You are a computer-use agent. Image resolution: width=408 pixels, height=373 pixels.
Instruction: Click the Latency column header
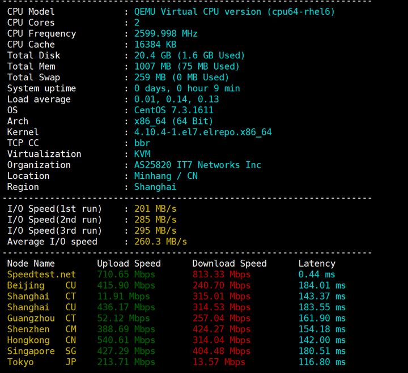coord(317,263)
